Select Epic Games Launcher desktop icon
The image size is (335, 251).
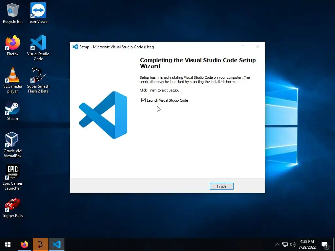[x=13, y=177]
